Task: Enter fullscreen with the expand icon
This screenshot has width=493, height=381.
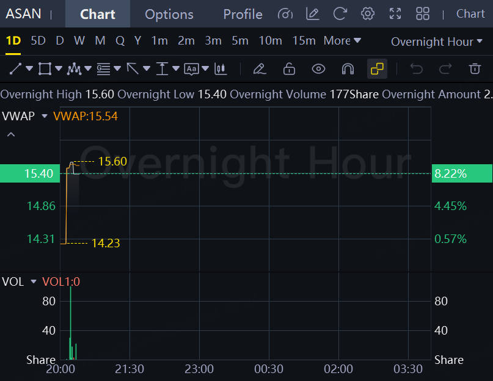Action: pos(395,14)
